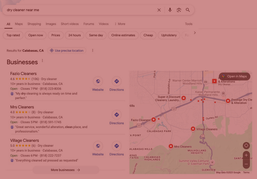Get Directions to Mrs Cleaners

coord(117,115)
